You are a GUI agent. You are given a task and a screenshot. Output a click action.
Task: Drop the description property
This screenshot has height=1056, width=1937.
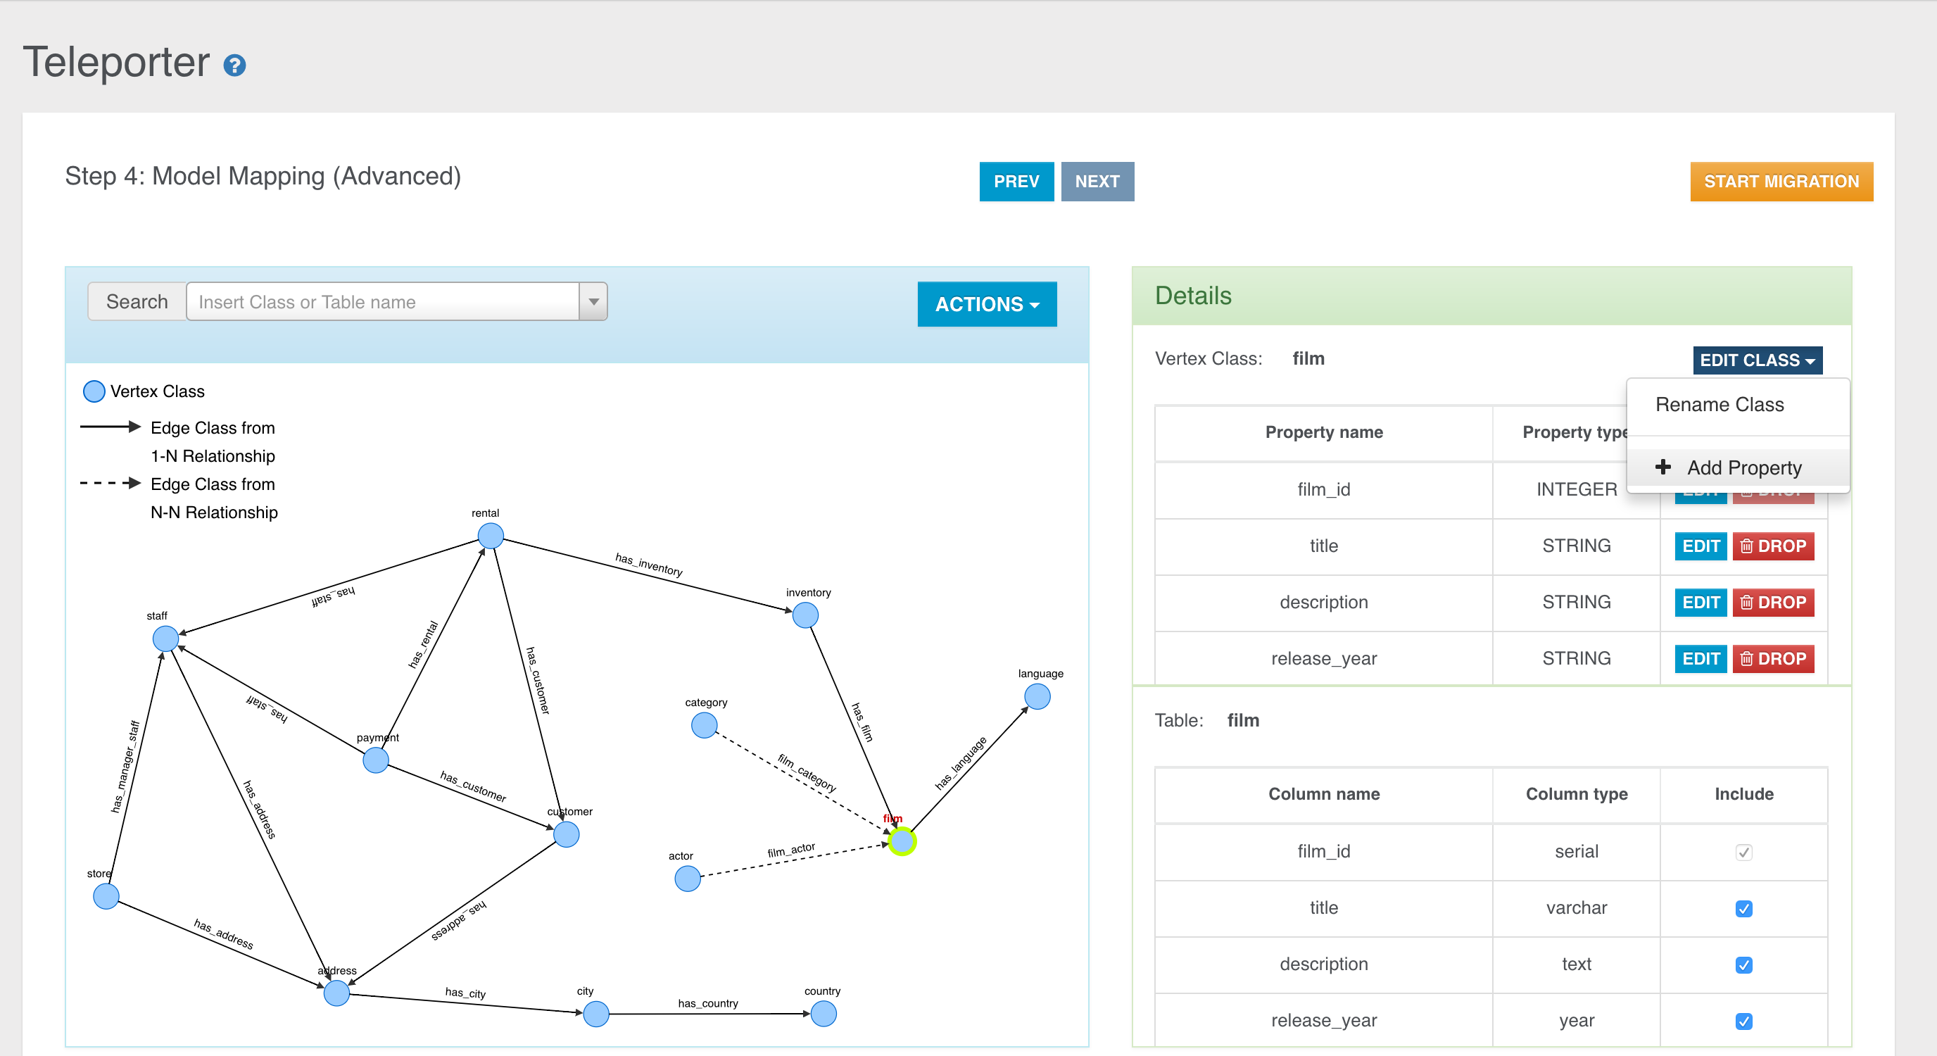(x=1772, y=603)
